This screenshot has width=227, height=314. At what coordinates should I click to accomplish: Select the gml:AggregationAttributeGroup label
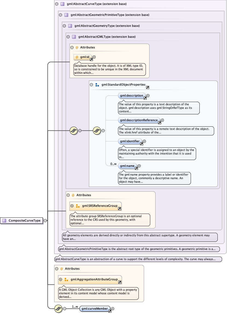click(94, 279)
